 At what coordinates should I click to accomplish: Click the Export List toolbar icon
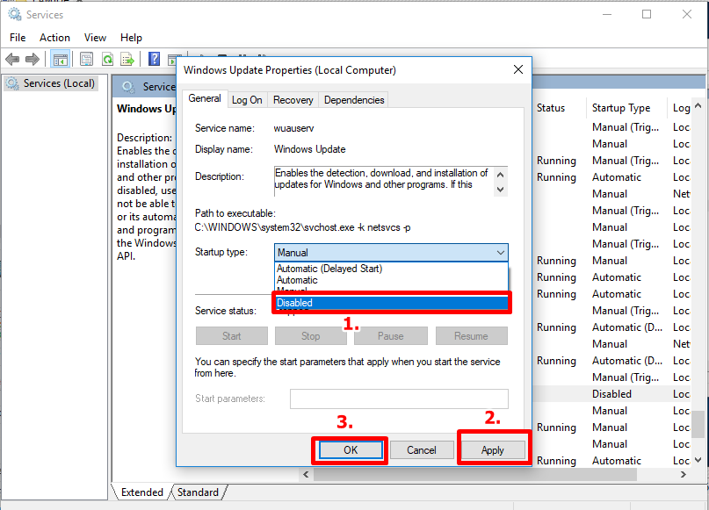(127, 59)
